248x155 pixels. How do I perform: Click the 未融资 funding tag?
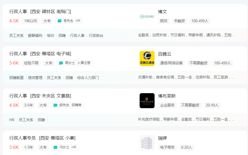click(x=179, y=21)
